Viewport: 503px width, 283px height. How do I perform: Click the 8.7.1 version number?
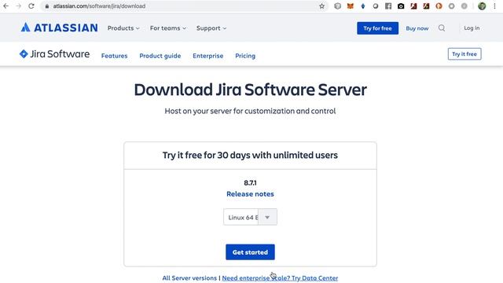point(250,183)
